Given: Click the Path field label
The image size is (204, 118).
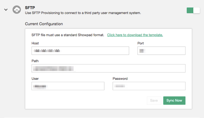Looking at the screenshot, I should coord(35,61).
